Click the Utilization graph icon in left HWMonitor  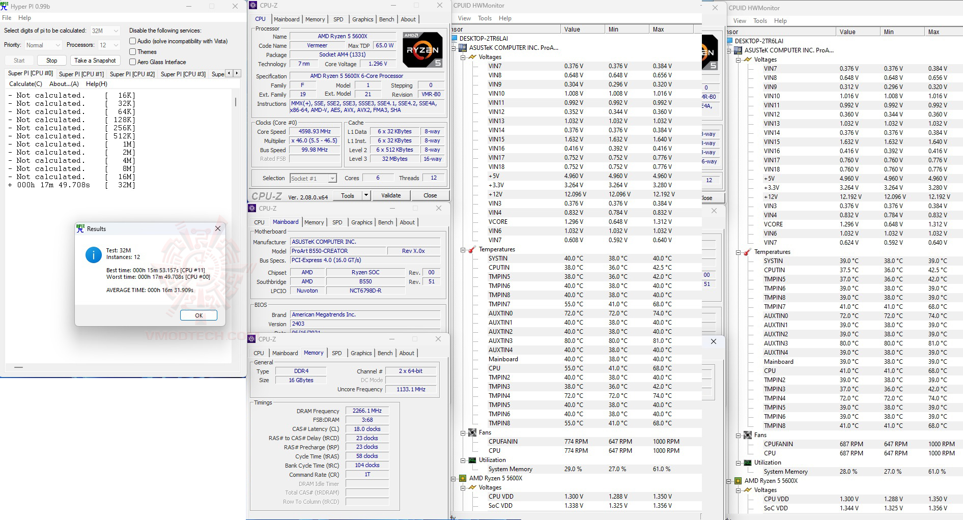[472, 460]
